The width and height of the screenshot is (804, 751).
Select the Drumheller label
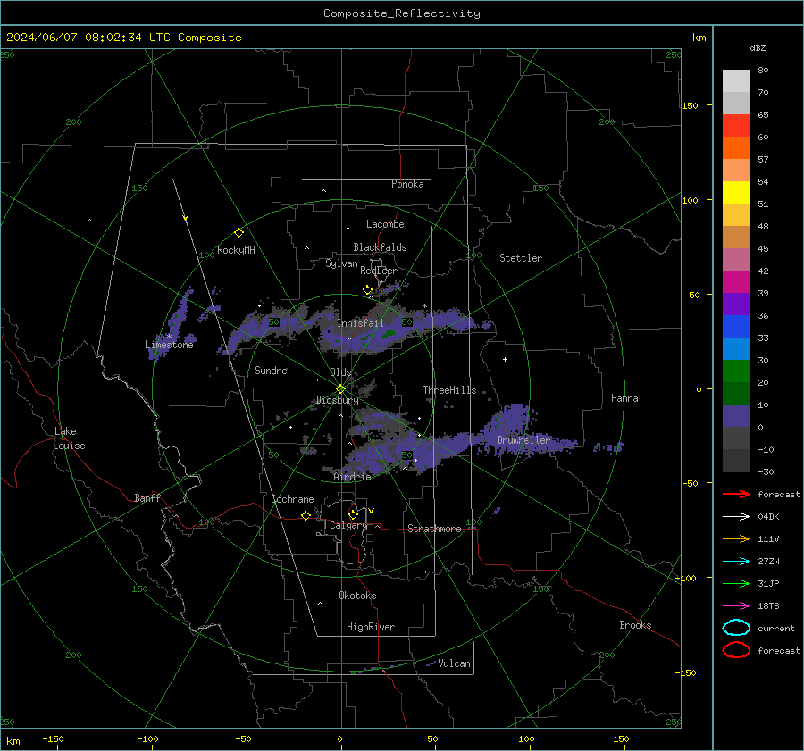pyautogui.click(x=523, y=440)
